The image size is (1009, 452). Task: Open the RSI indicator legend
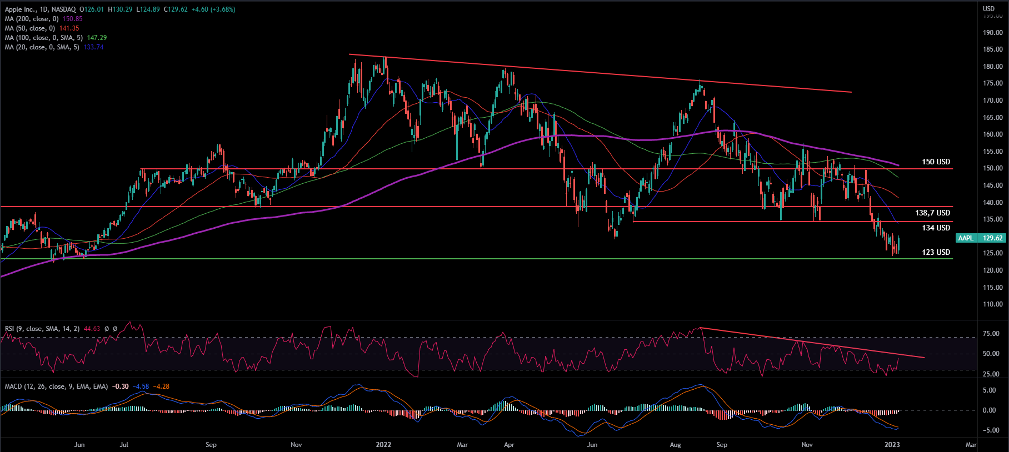click(x=42, y=329)
